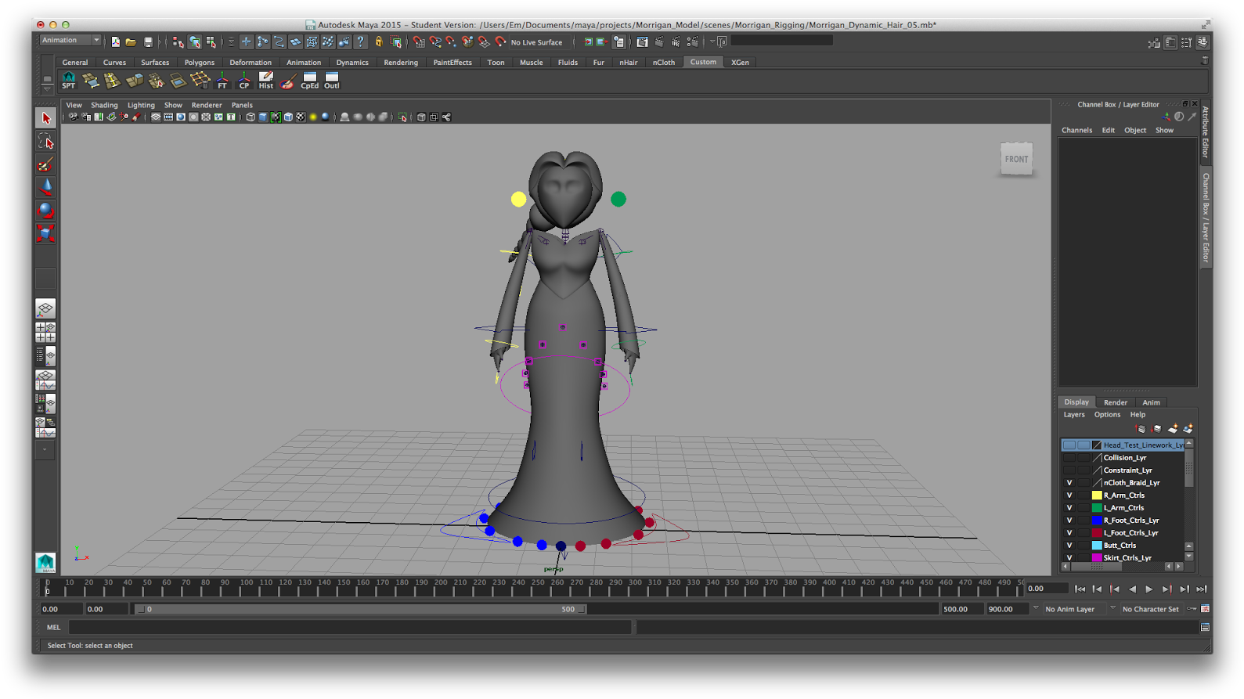Viewport: 1244px width, 699px height.
Task: Click the lock selection icon
Action: 379,42
